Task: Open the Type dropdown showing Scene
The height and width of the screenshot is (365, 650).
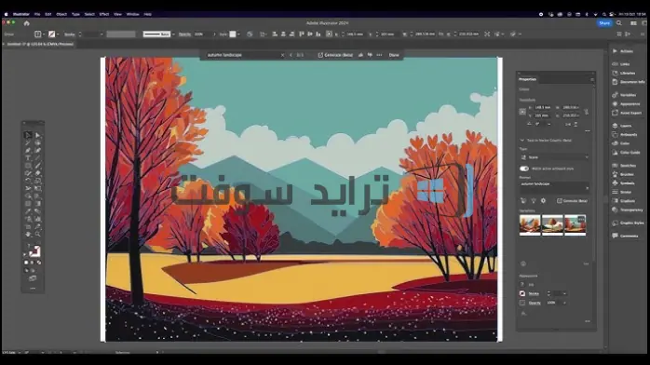Action: pyautogui.click(x=554, y=157)
